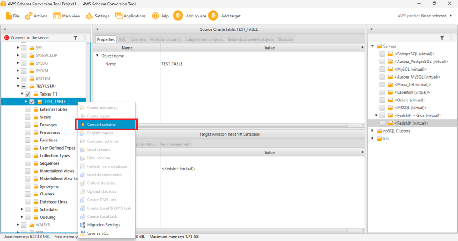Click the filter funnel icon in right panel
Image resolution: width=458 pixels, height=241 pixels.
pos(442,38)
